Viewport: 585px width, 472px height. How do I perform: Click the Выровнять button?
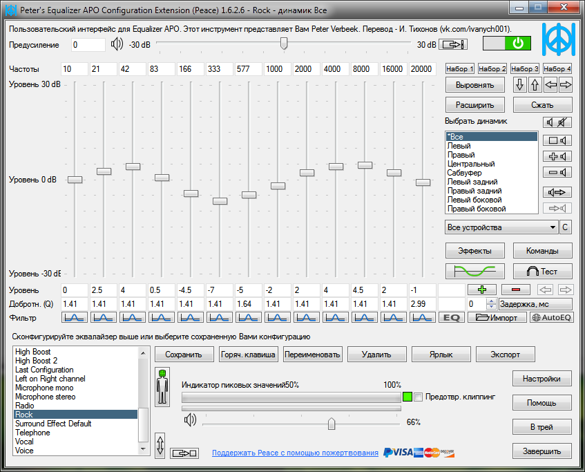[x=475, y=85]
